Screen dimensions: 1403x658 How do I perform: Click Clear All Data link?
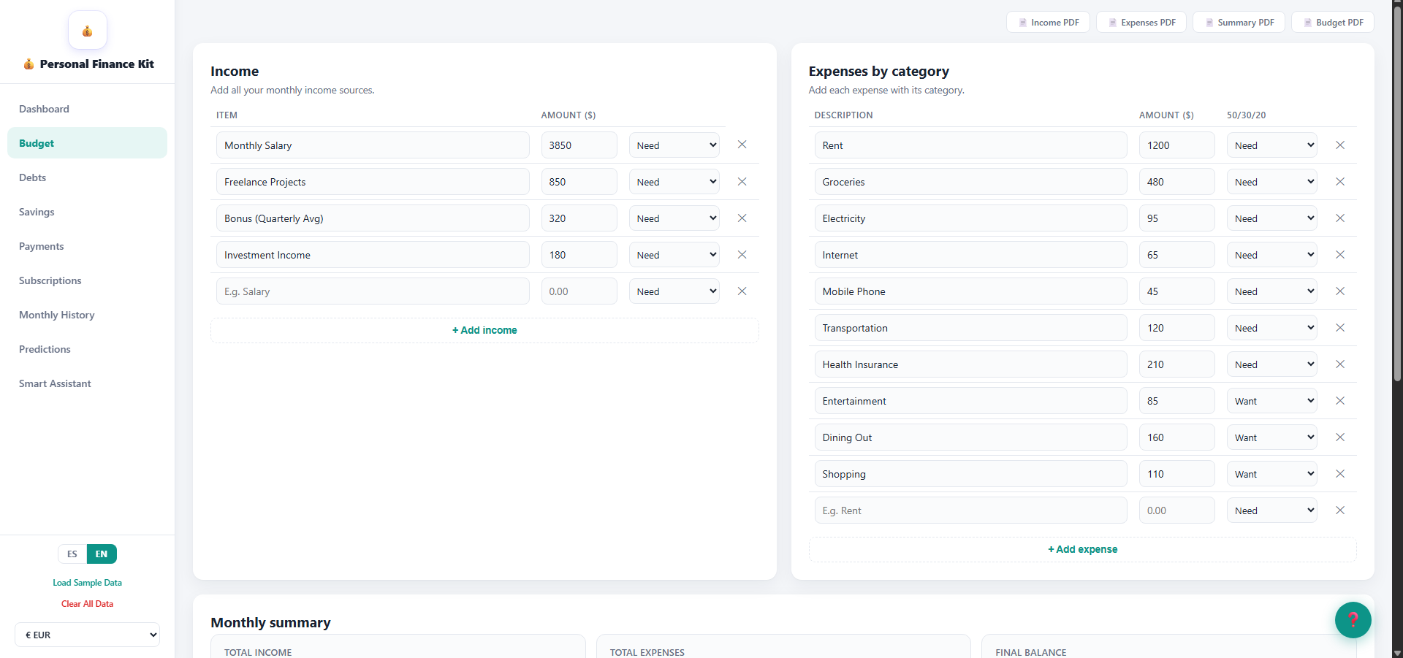click(x=87, y=604)
